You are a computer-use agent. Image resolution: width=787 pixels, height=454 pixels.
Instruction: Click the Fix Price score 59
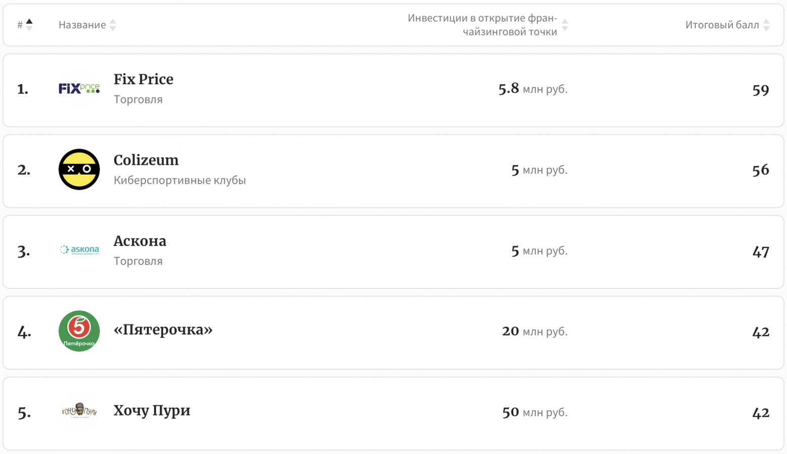760,90
